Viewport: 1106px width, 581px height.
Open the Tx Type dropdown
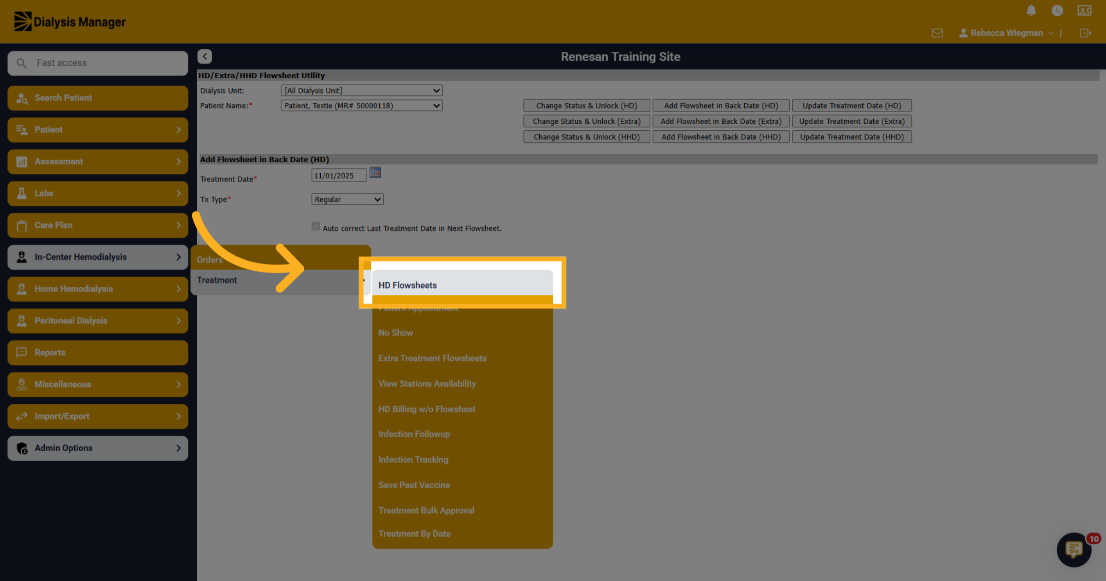(x=347, y=199)
